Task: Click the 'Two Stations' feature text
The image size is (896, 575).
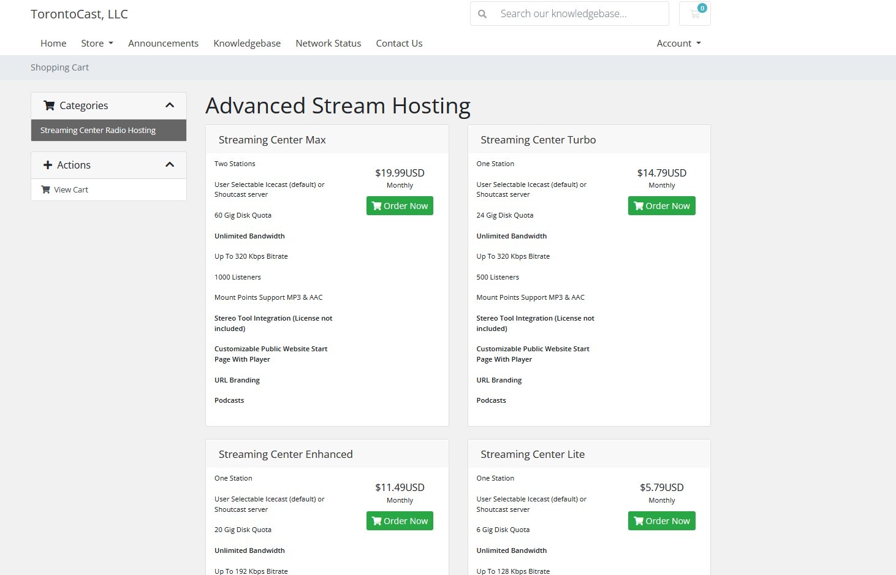Action: pyautogui.click(x=235, y=164)
